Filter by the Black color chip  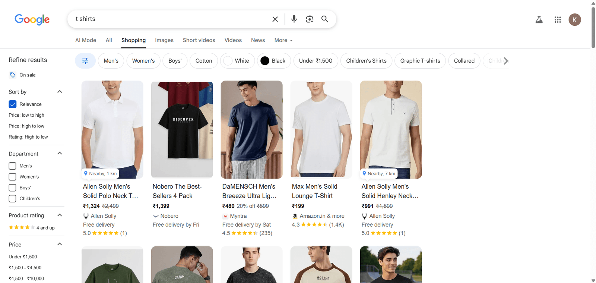pyautogui.click(x=273, y=61)
